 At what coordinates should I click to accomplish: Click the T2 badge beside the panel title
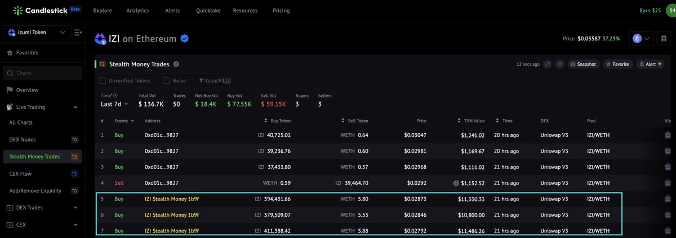click(102, 64)
